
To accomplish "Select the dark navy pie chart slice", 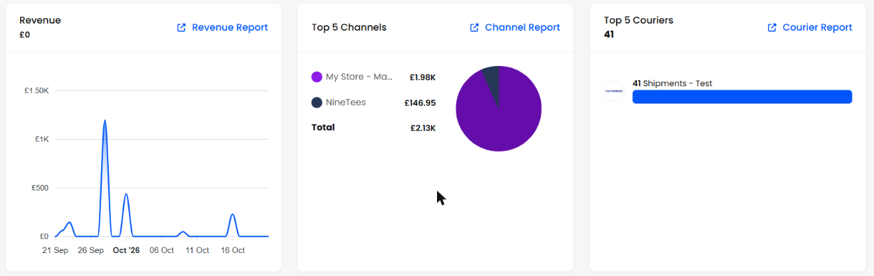I will click(492, 81).
